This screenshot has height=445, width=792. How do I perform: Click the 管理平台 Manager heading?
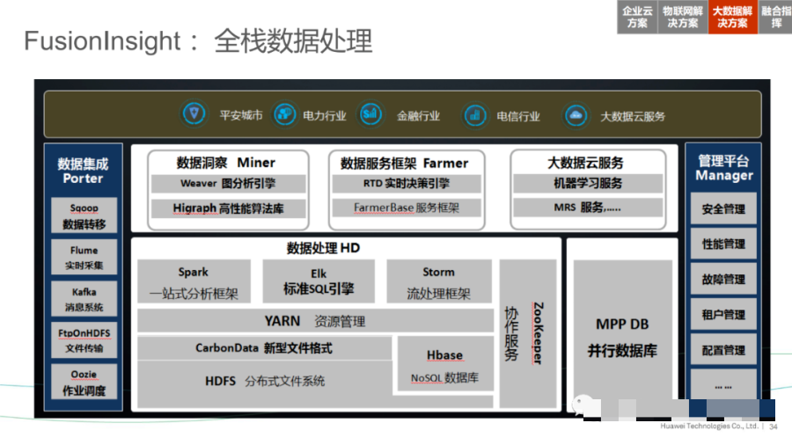click(x=724, y=168)
